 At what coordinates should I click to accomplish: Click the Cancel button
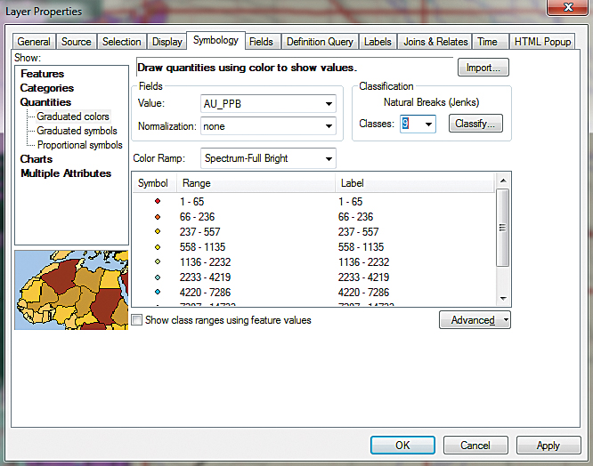point(475,446)
